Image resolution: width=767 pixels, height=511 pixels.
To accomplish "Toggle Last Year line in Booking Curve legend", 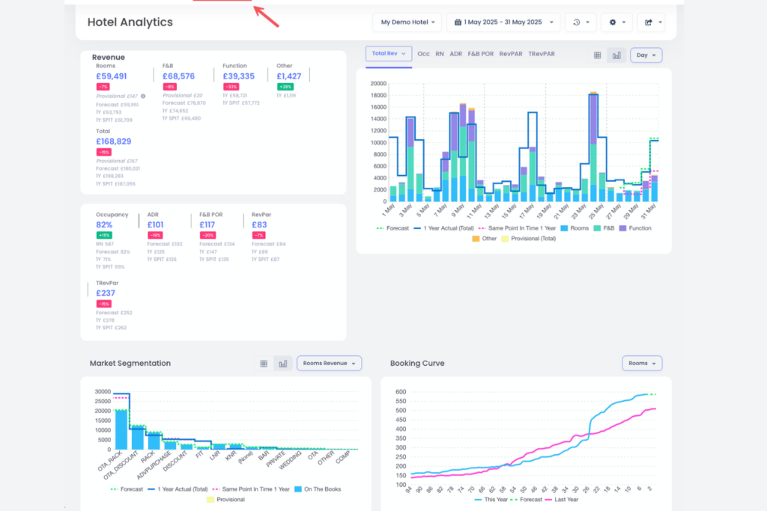I will point(561,499).
